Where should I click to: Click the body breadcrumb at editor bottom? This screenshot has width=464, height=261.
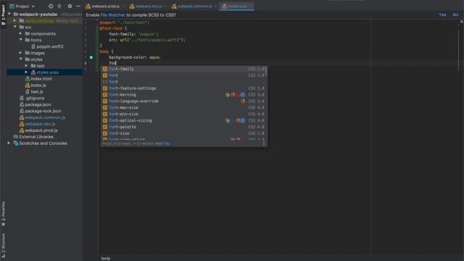coord(106,258)
